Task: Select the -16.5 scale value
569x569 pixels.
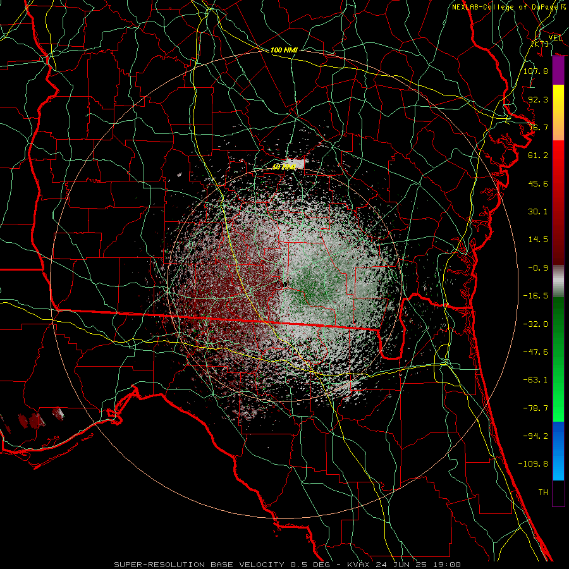Action: 535,296
